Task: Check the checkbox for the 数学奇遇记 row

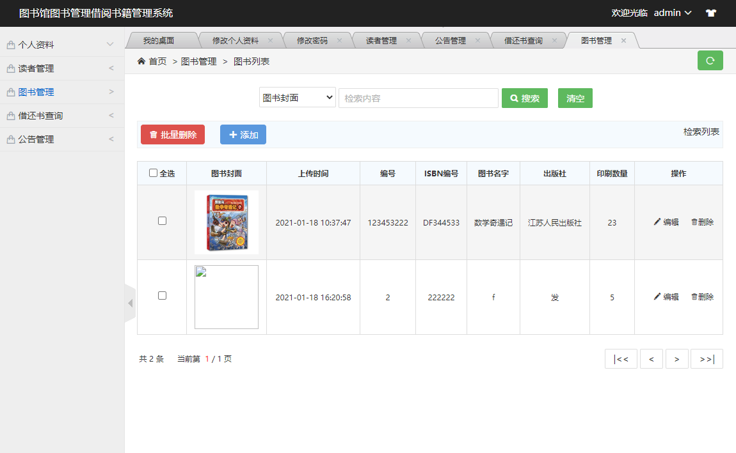Action: pyautogui.click(x=162, y=220)
